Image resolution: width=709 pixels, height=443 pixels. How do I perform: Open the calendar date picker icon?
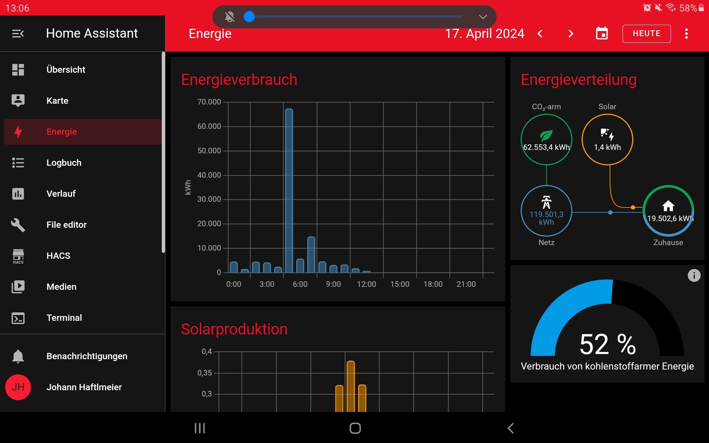click(x=602, y=34)
